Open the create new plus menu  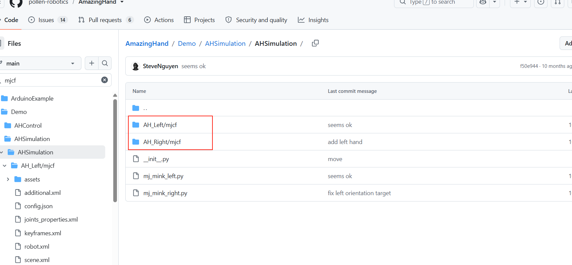click(520, 3)
